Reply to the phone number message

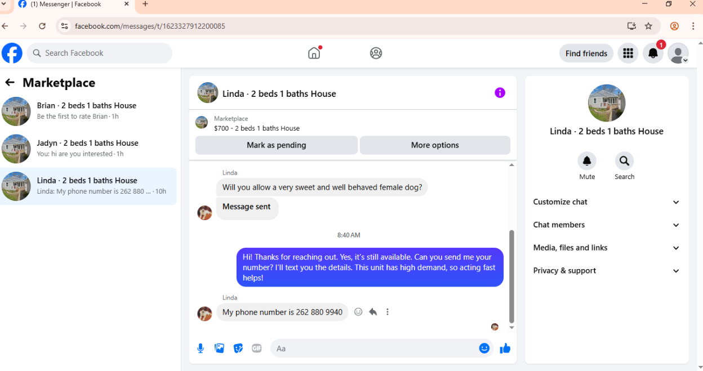[373, 312]
